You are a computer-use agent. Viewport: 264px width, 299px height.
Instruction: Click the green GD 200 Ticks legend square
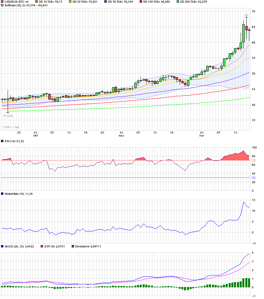pyautogui.click(x=178, y=2)
